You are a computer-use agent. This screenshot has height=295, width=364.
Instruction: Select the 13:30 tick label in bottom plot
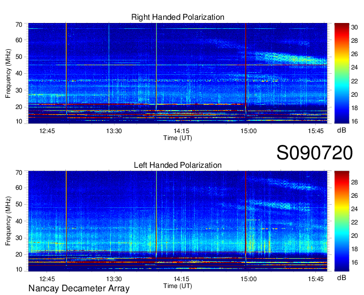tap(114, 279)
